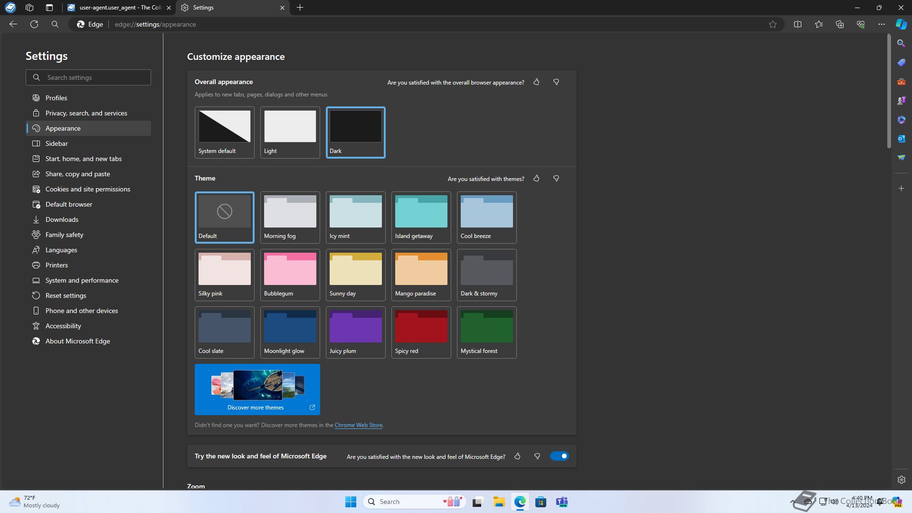Click the taskbar Search box
Viewport: 912px width, 513px height.
(414, 502)
